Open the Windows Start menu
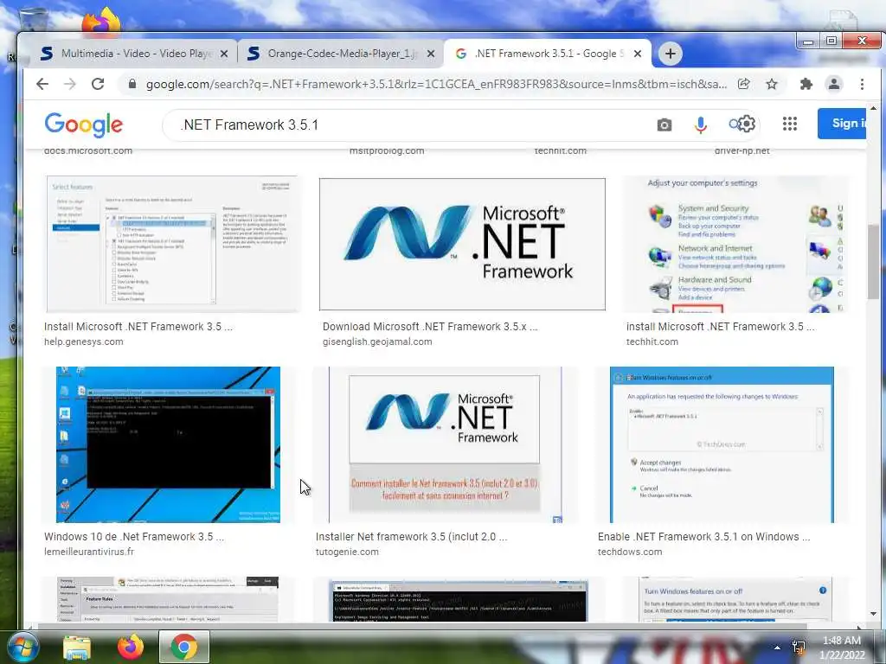Screen dimensions: 886x664 coord(22,647)
